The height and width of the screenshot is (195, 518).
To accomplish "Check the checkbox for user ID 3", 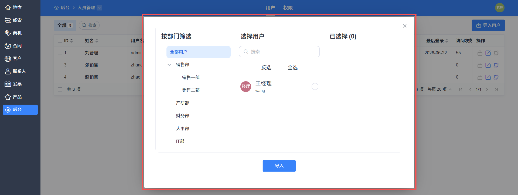I will 60,65.
